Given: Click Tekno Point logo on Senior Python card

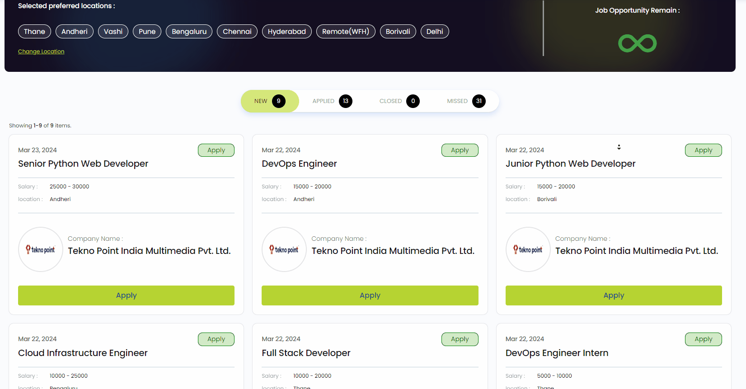Looking at the screenshot, I should [x=41, y=249].
